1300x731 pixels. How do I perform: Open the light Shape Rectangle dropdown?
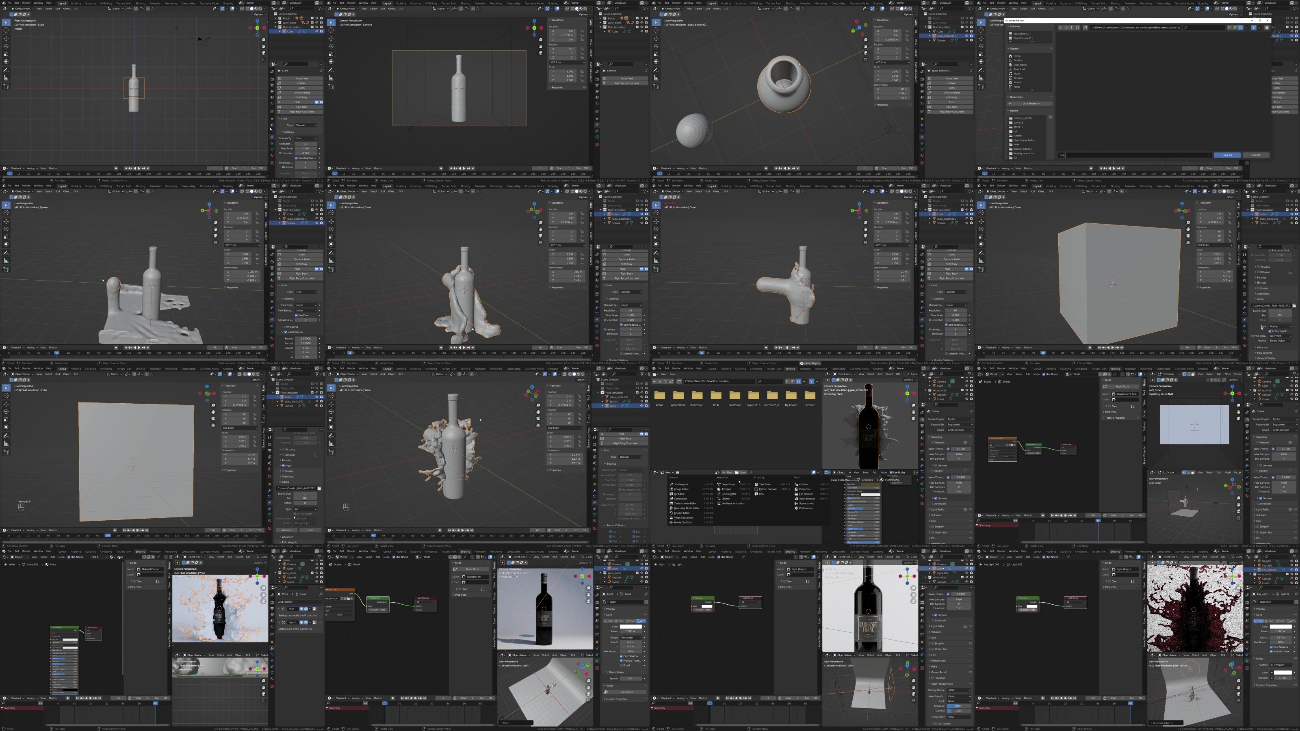631,637
